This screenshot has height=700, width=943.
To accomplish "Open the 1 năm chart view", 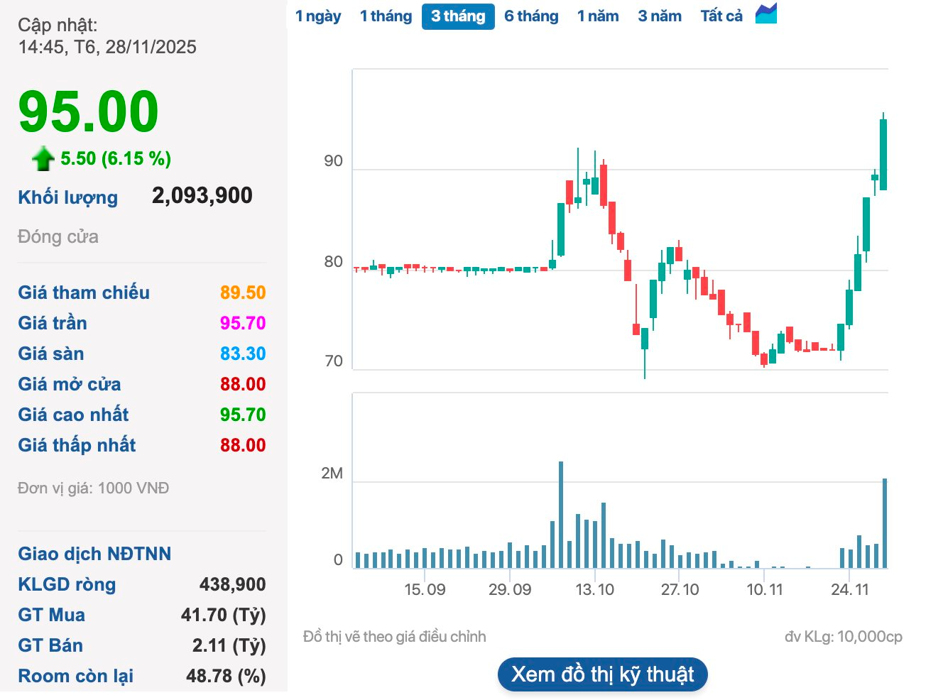I will tap(598, 16).
